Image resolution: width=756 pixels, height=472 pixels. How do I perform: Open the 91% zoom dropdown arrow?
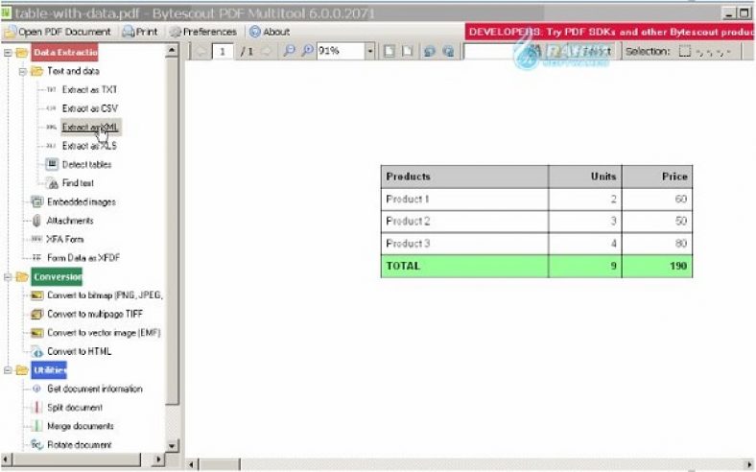click(369, 51)
